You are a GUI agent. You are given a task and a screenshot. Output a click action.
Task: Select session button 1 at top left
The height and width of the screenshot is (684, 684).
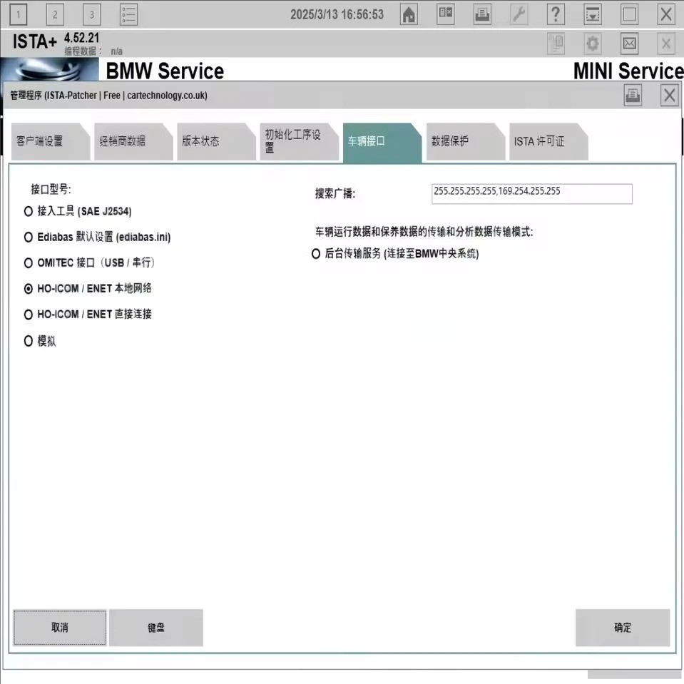coord(18,13)
